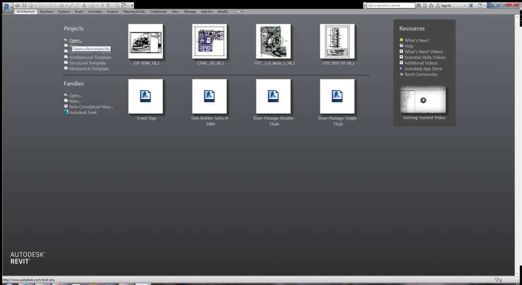Viewport: 522px width, 285px height.
Task: Switch to the Structure ribbon tab
Action: [46, 12]
